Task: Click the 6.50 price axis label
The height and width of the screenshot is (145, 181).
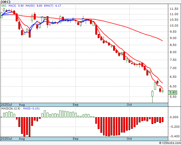Action: 173,77
